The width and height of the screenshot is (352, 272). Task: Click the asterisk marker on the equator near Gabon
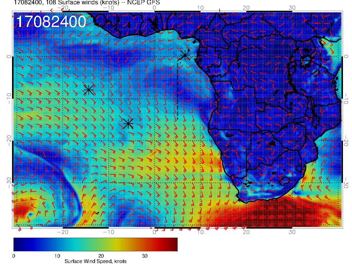(185, 55)
